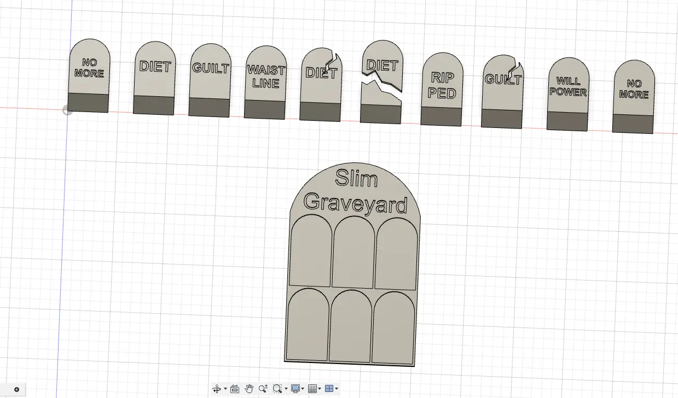This screenshot has height=398, width=678.
Task: Select the WILL POWER tombstone body
Action: click(568, 94)
